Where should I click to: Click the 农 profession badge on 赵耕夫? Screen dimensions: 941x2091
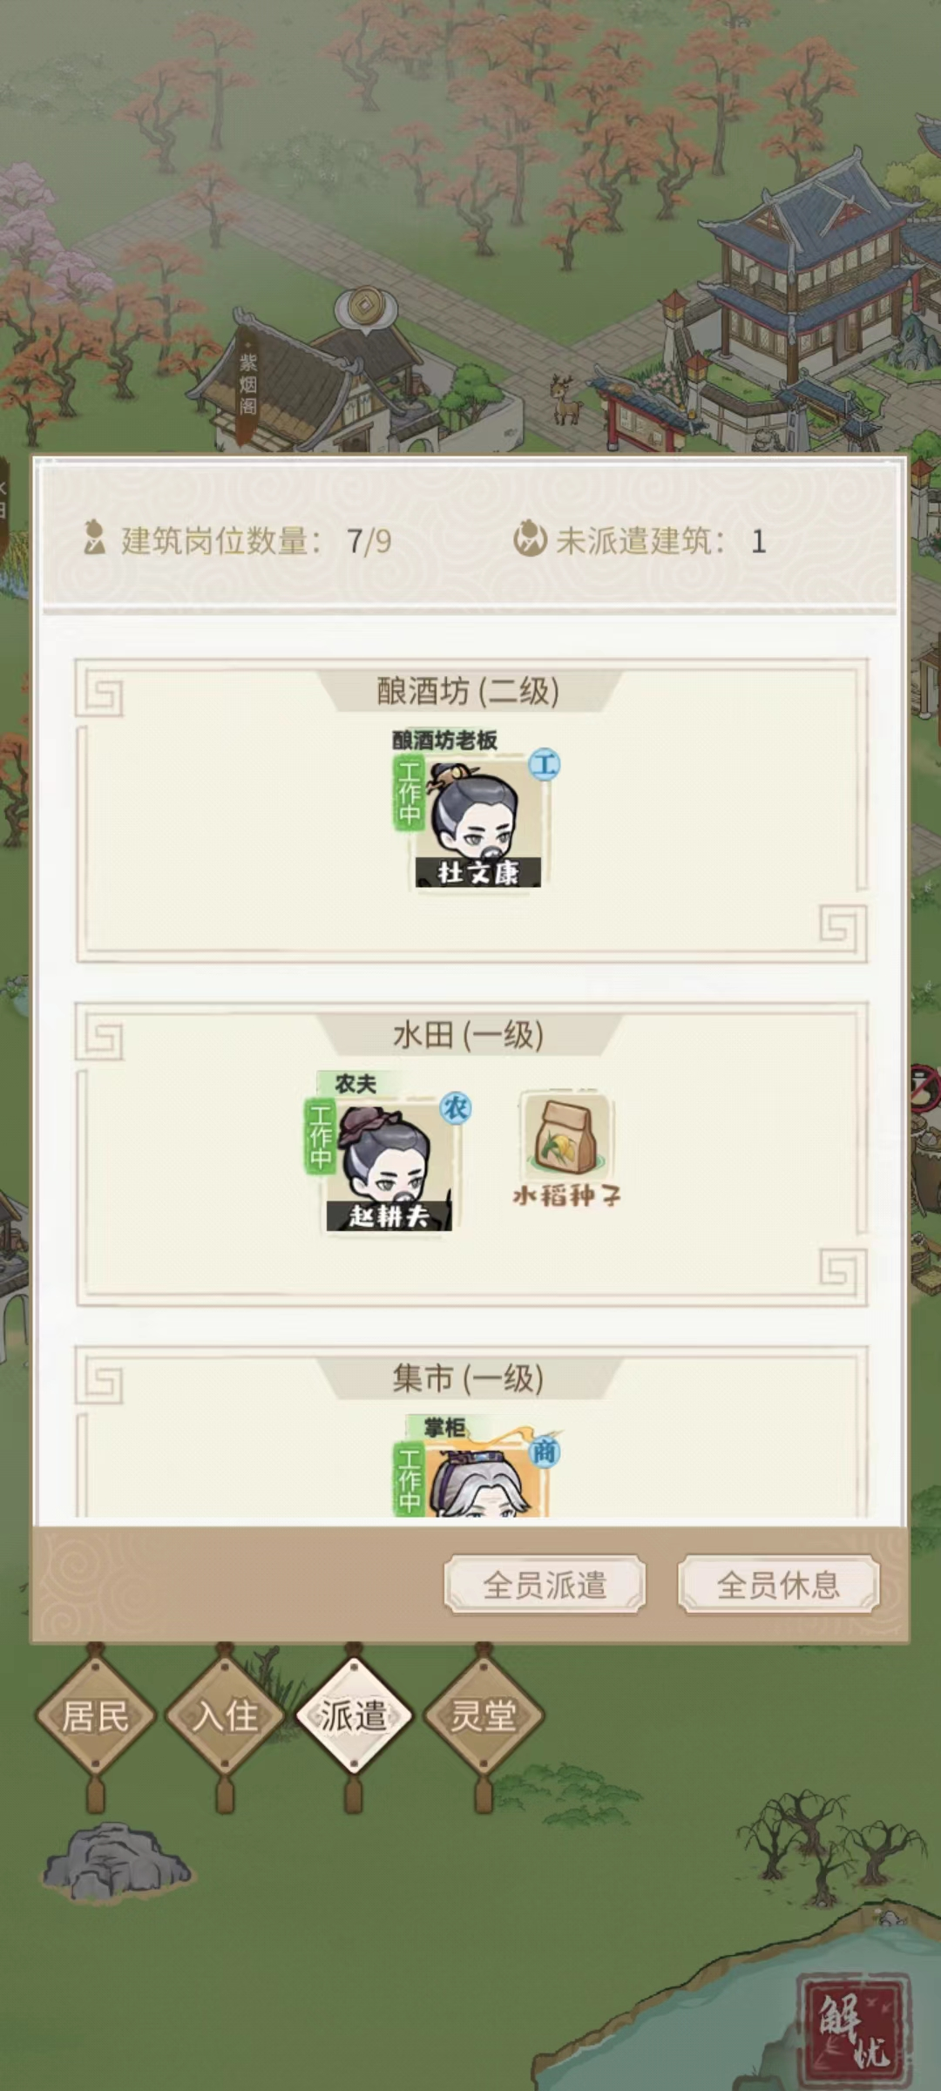coord(455,1108)
